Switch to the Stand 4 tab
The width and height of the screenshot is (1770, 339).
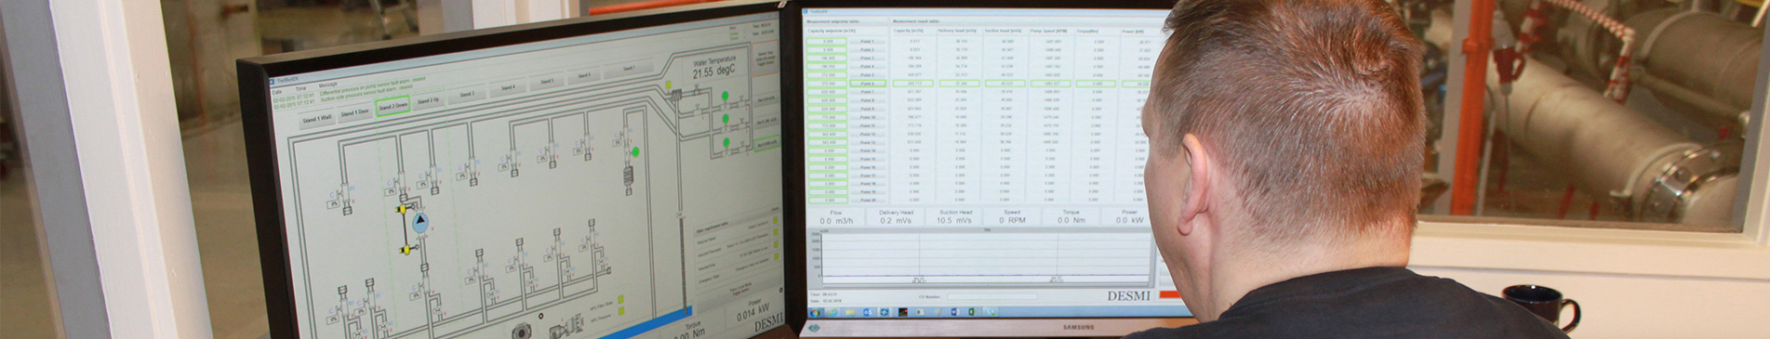[x=508, y=87]
